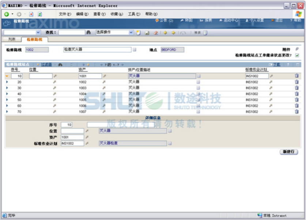Expand row 50 details arrow
This screenshot has height=220, width=306.
[7, 100]
